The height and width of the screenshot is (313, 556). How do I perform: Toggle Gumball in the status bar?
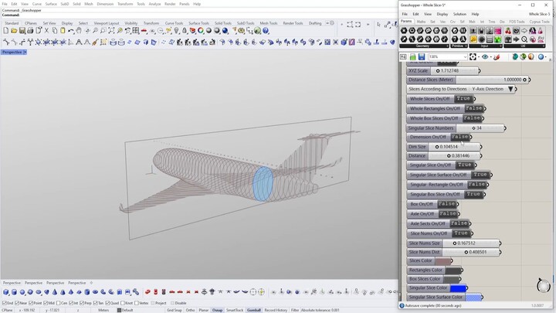(x=253, y=310)
